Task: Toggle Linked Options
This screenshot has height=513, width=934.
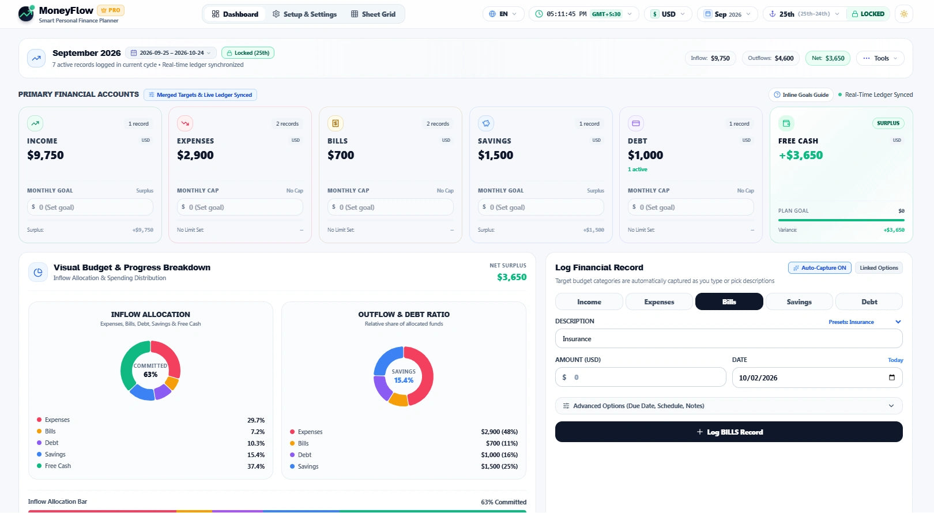Action: [x=879, y=267]
